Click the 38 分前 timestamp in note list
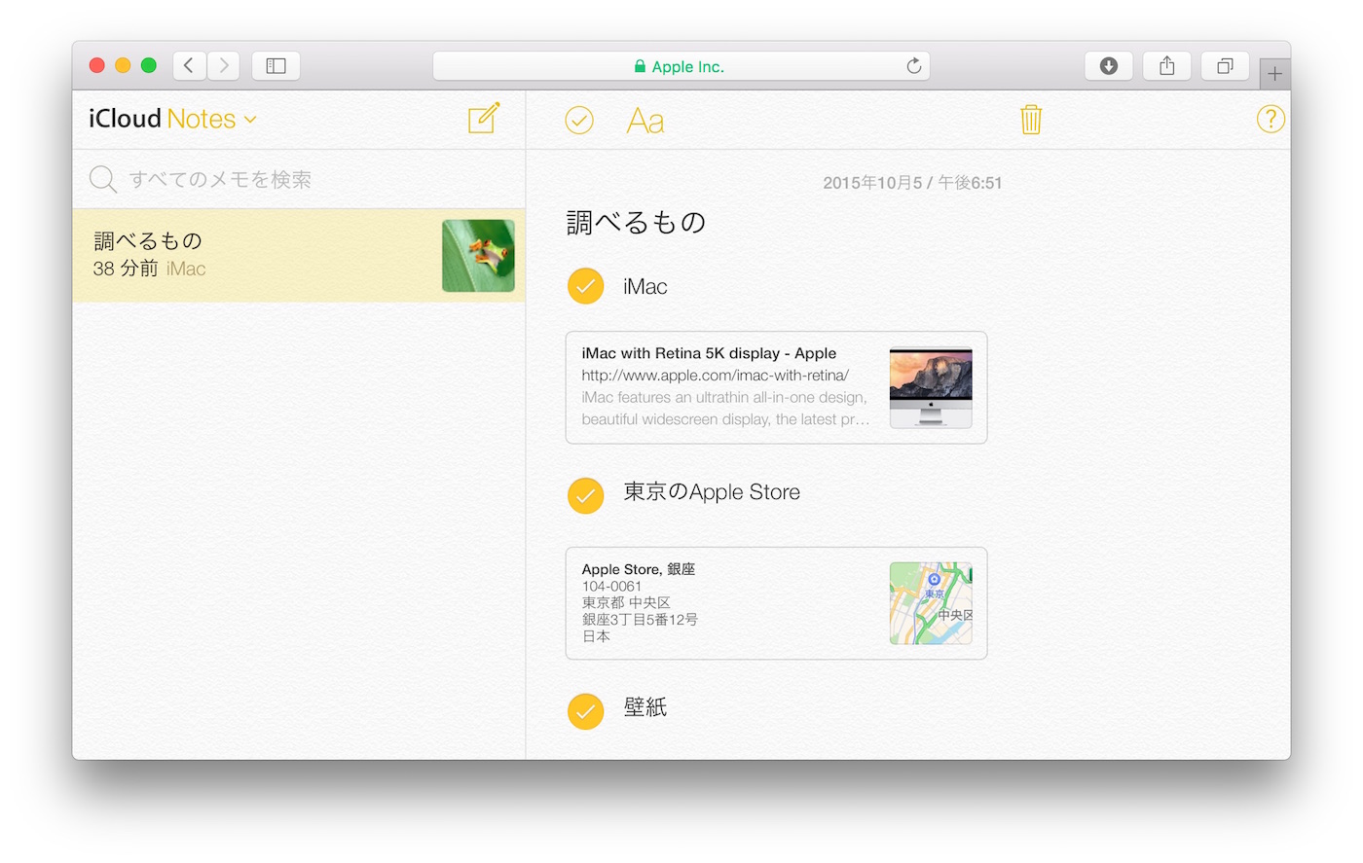Viewport: 1363px width, 863px height. (126, 269)
